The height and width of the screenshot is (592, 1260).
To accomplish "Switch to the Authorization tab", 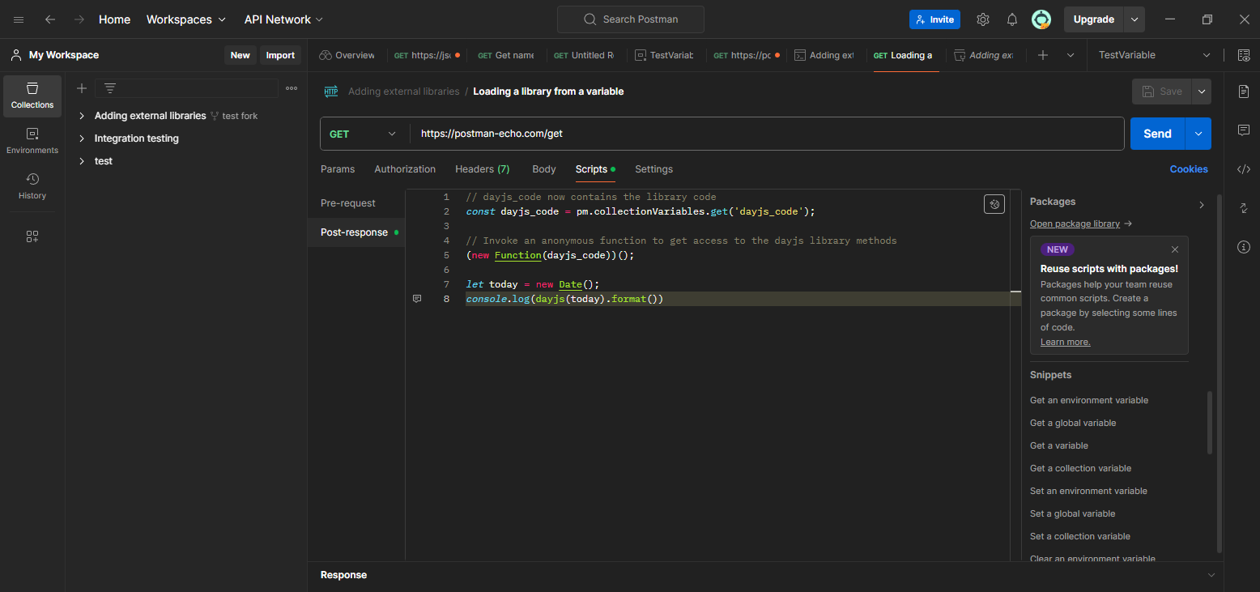I will pos(405,169).
